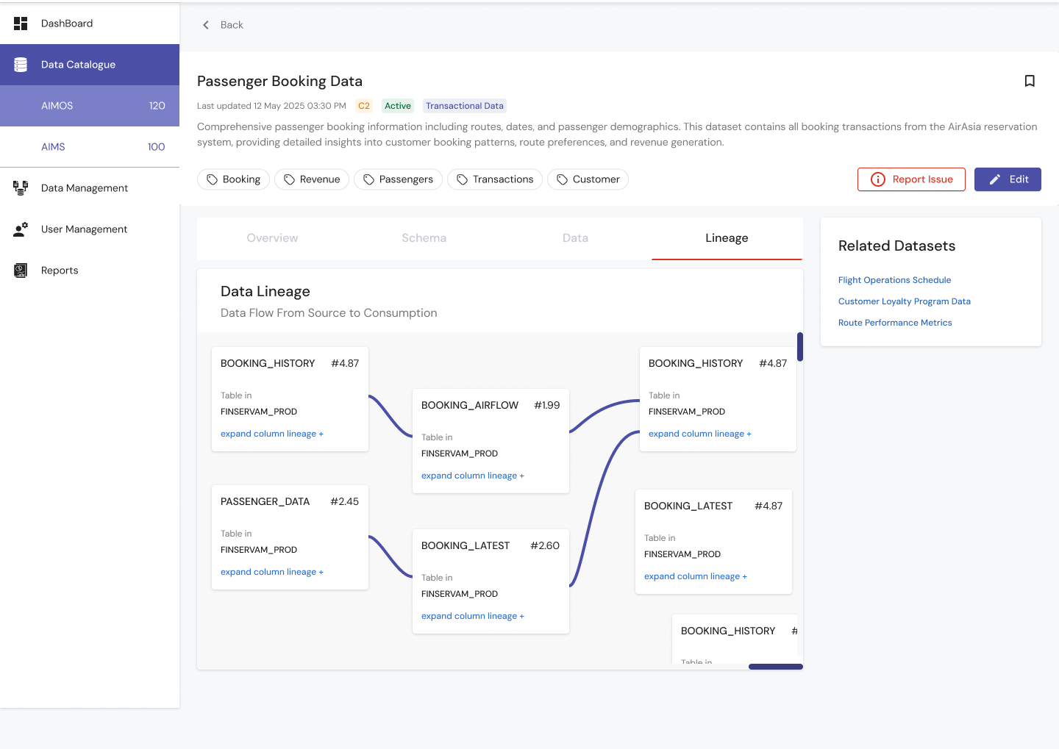Bookmark the Passenger Booking Data dataset
The image size is (1059, 749).
tap(1030, 81)
